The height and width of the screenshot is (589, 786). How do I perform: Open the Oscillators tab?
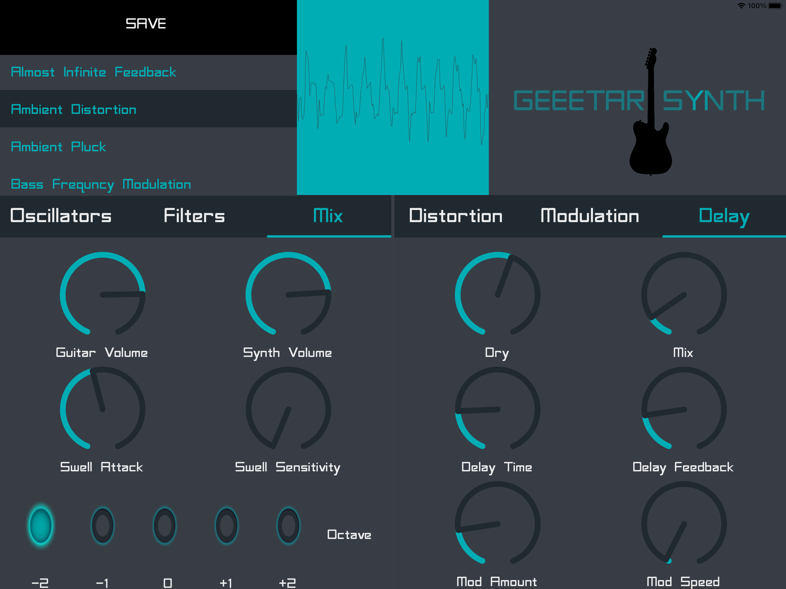[61, 216]
